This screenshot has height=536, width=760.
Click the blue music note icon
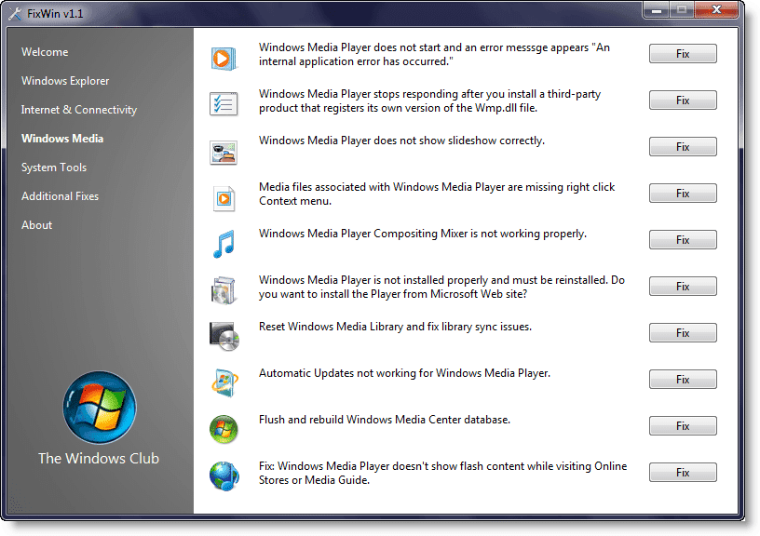(x=224, y=244)
